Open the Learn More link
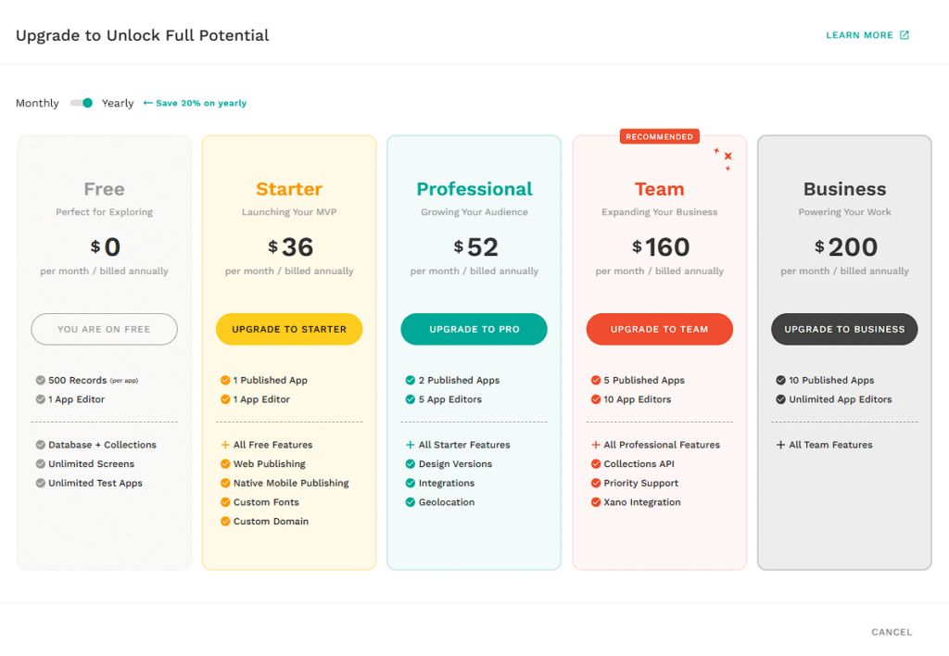The width and height of the screenshot is (949, 656). (859, 35)
